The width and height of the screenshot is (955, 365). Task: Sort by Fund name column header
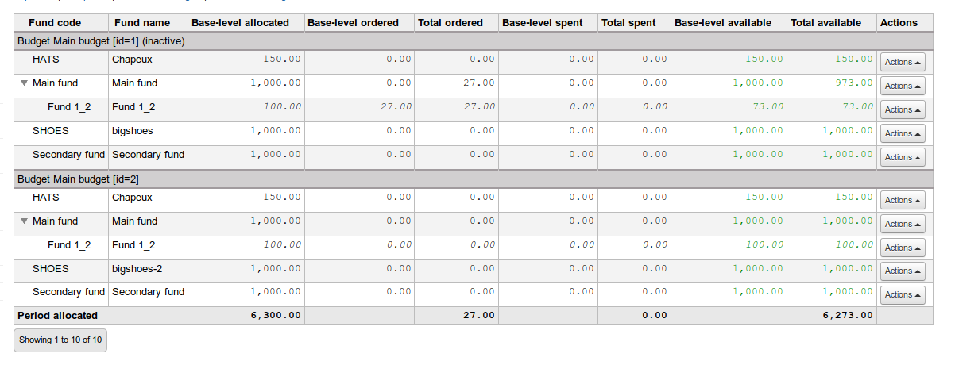click(x=141, y=23)
